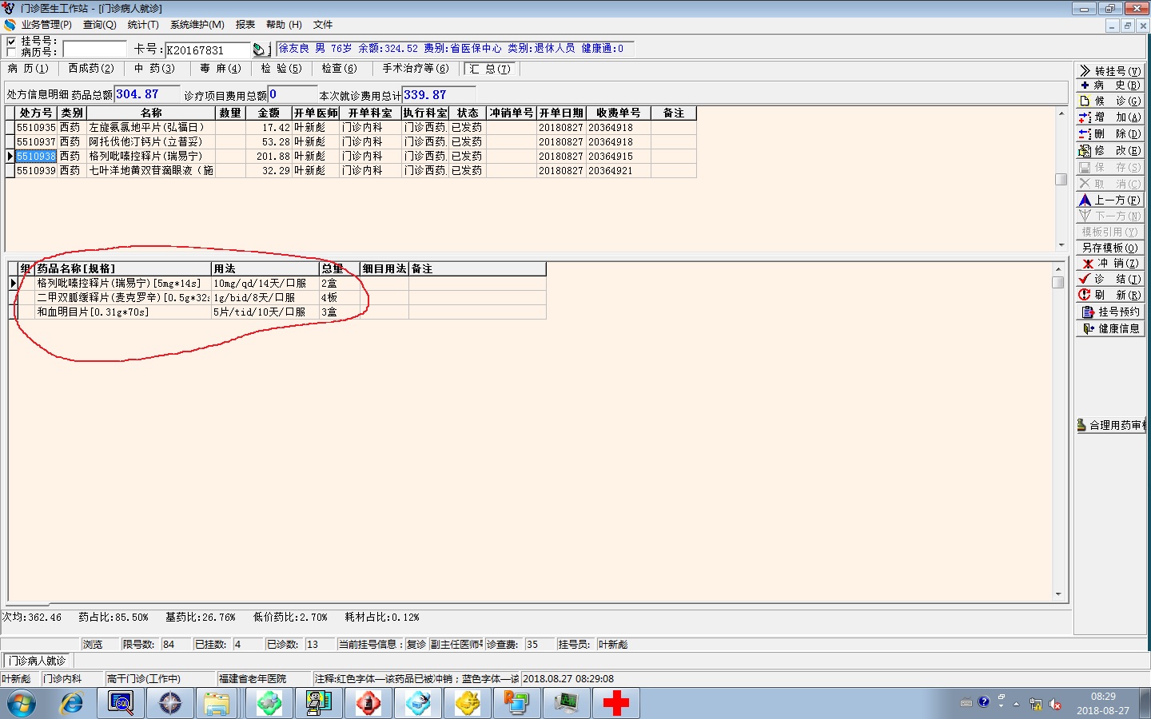Select the 和血明目片 drug row

pos(277,312)
